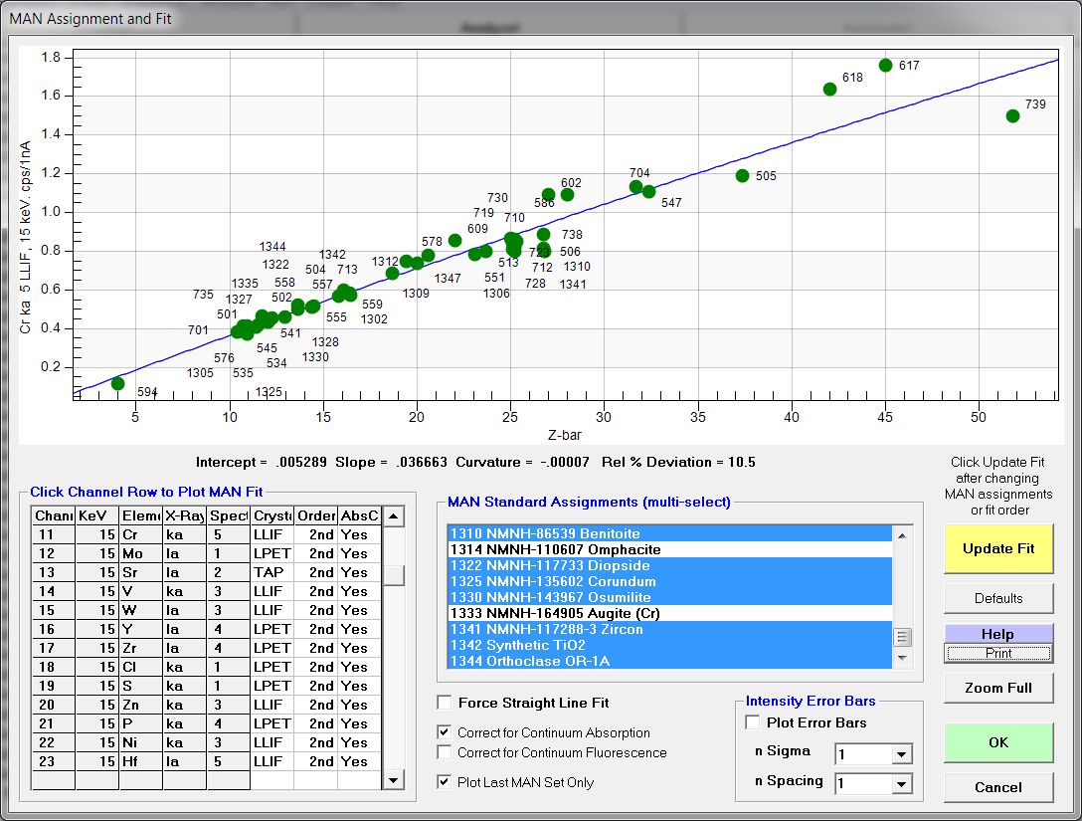1082x821 pixels.
Task: Expand the n Spacing dropdown
Action: pos(901,785)
